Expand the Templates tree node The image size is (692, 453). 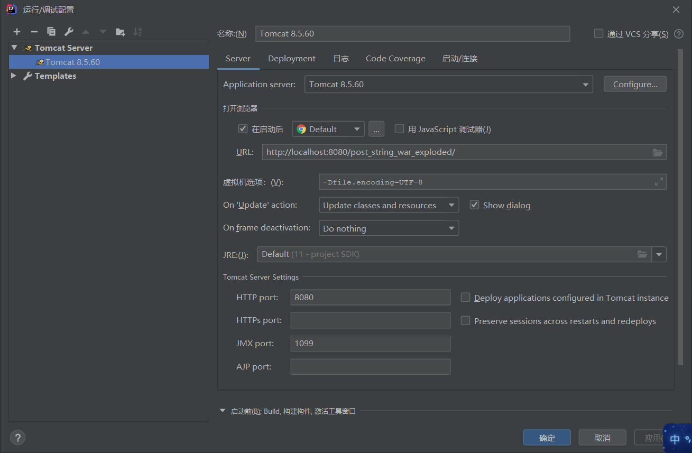[x=14, y=76]
